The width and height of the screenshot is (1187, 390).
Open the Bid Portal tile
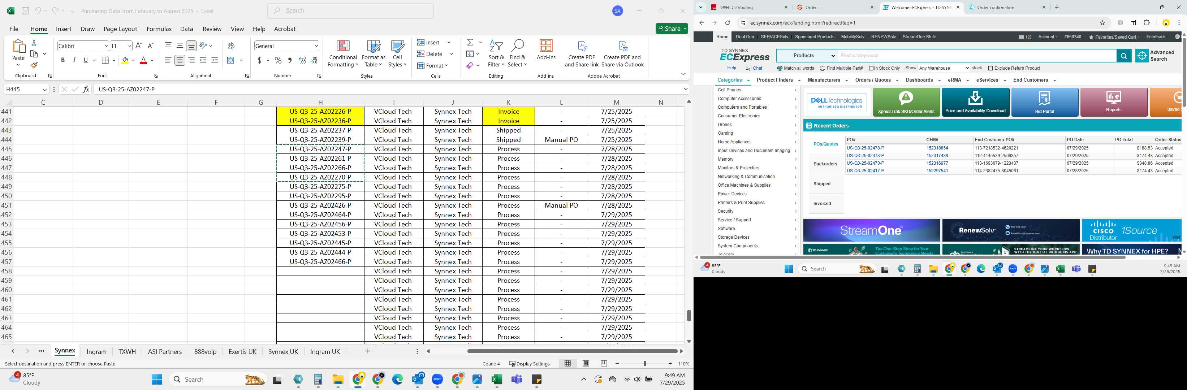click(1045, 102)
